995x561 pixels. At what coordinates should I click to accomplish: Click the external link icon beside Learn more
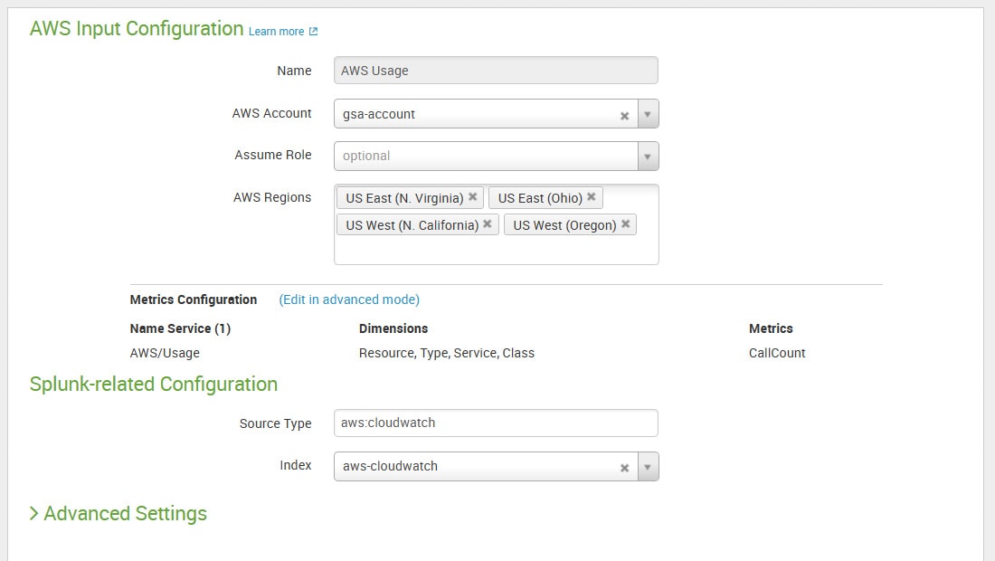[x=314, y=32]
